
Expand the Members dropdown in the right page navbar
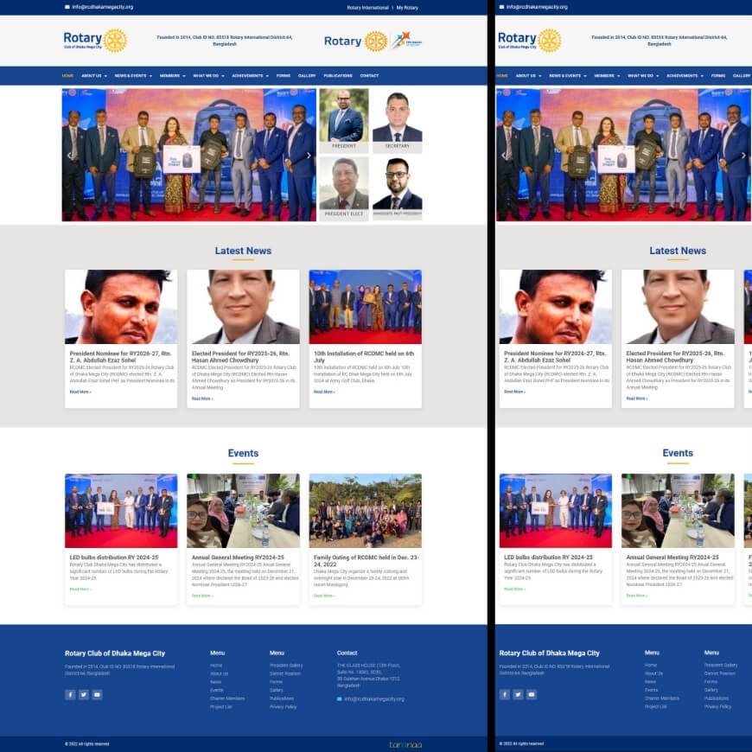(x=606, y=76)
